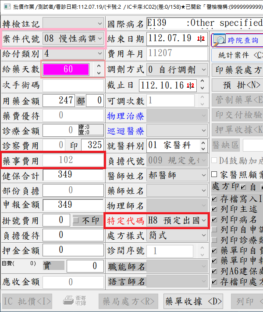
Task: Open the 特定代碼 H8 dropdown
Action: coord(204,221)
